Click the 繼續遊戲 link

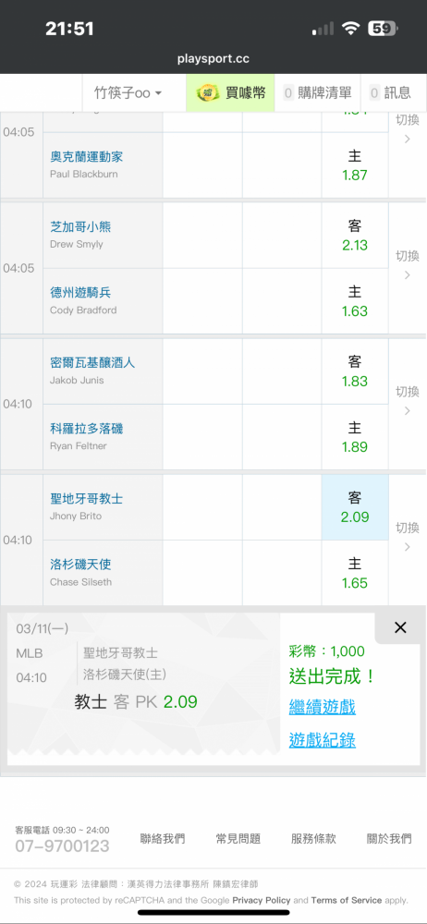(322, 707)
